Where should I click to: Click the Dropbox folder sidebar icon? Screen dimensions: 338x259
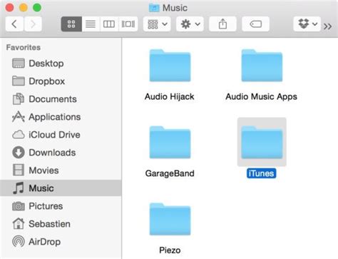point(19,81)
